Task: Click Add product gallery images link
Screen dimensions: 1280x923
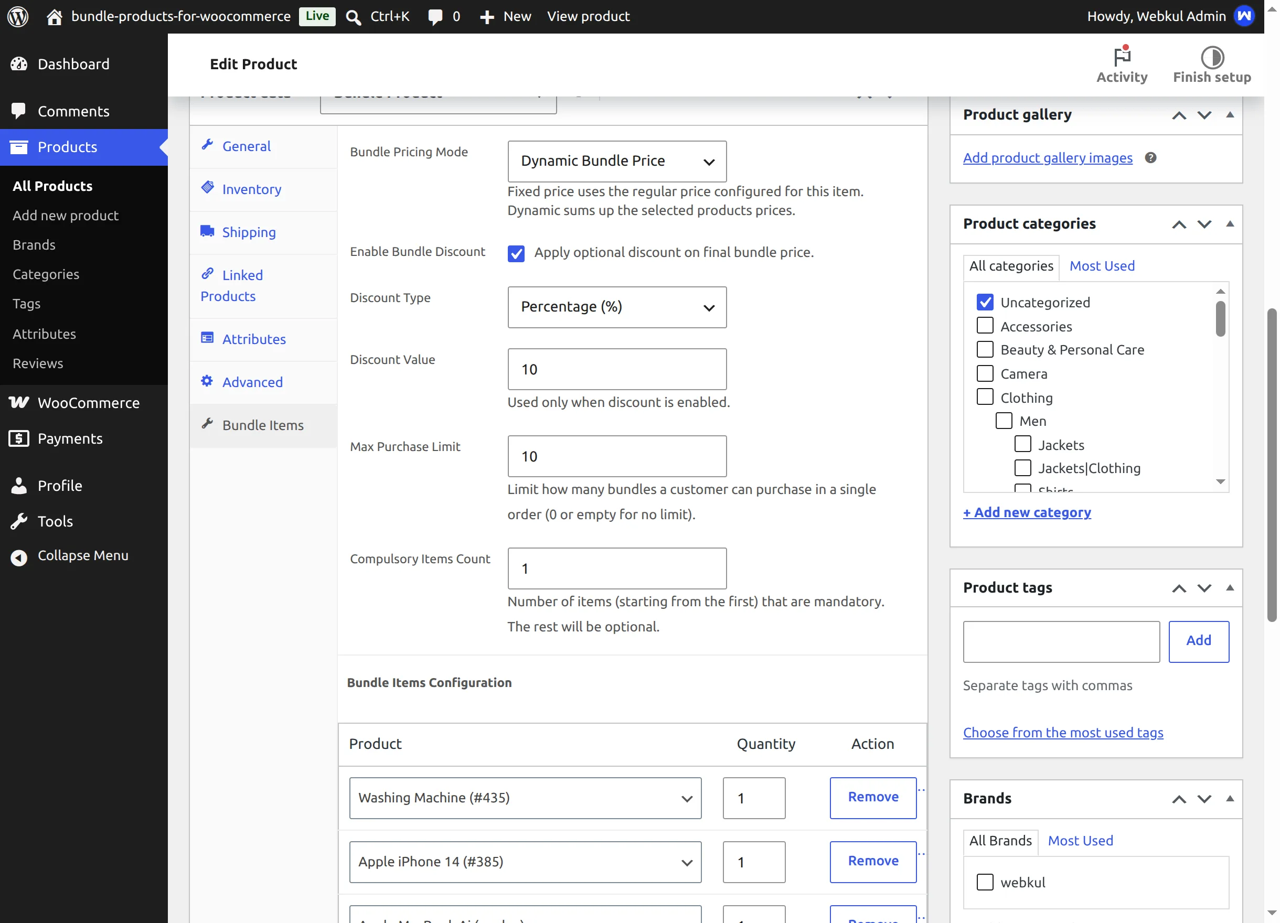Action: [1047, 157]
